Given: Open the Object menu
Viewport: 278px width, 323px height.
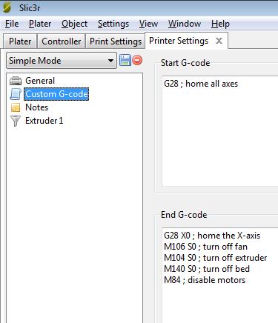Looking at the screenshot, I should pyautogui.click(x=74, y=24).
